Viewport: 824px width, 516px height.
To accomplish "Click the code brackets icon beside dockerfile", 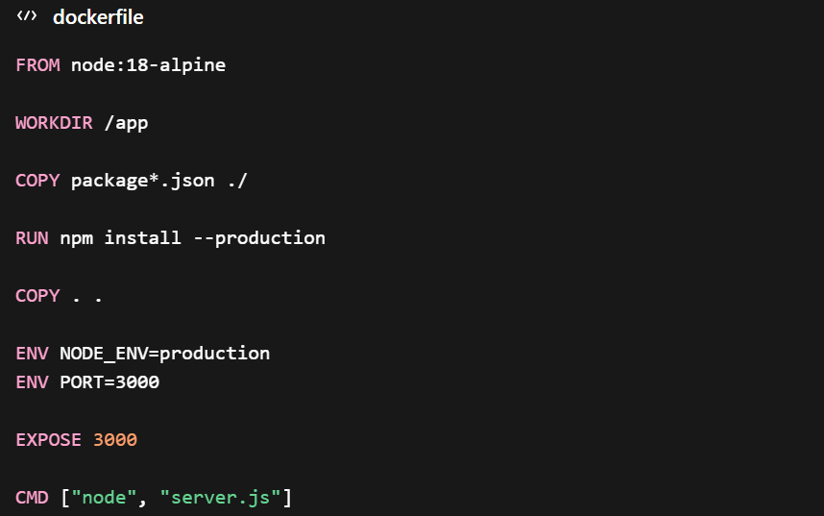I will [27, 17].
